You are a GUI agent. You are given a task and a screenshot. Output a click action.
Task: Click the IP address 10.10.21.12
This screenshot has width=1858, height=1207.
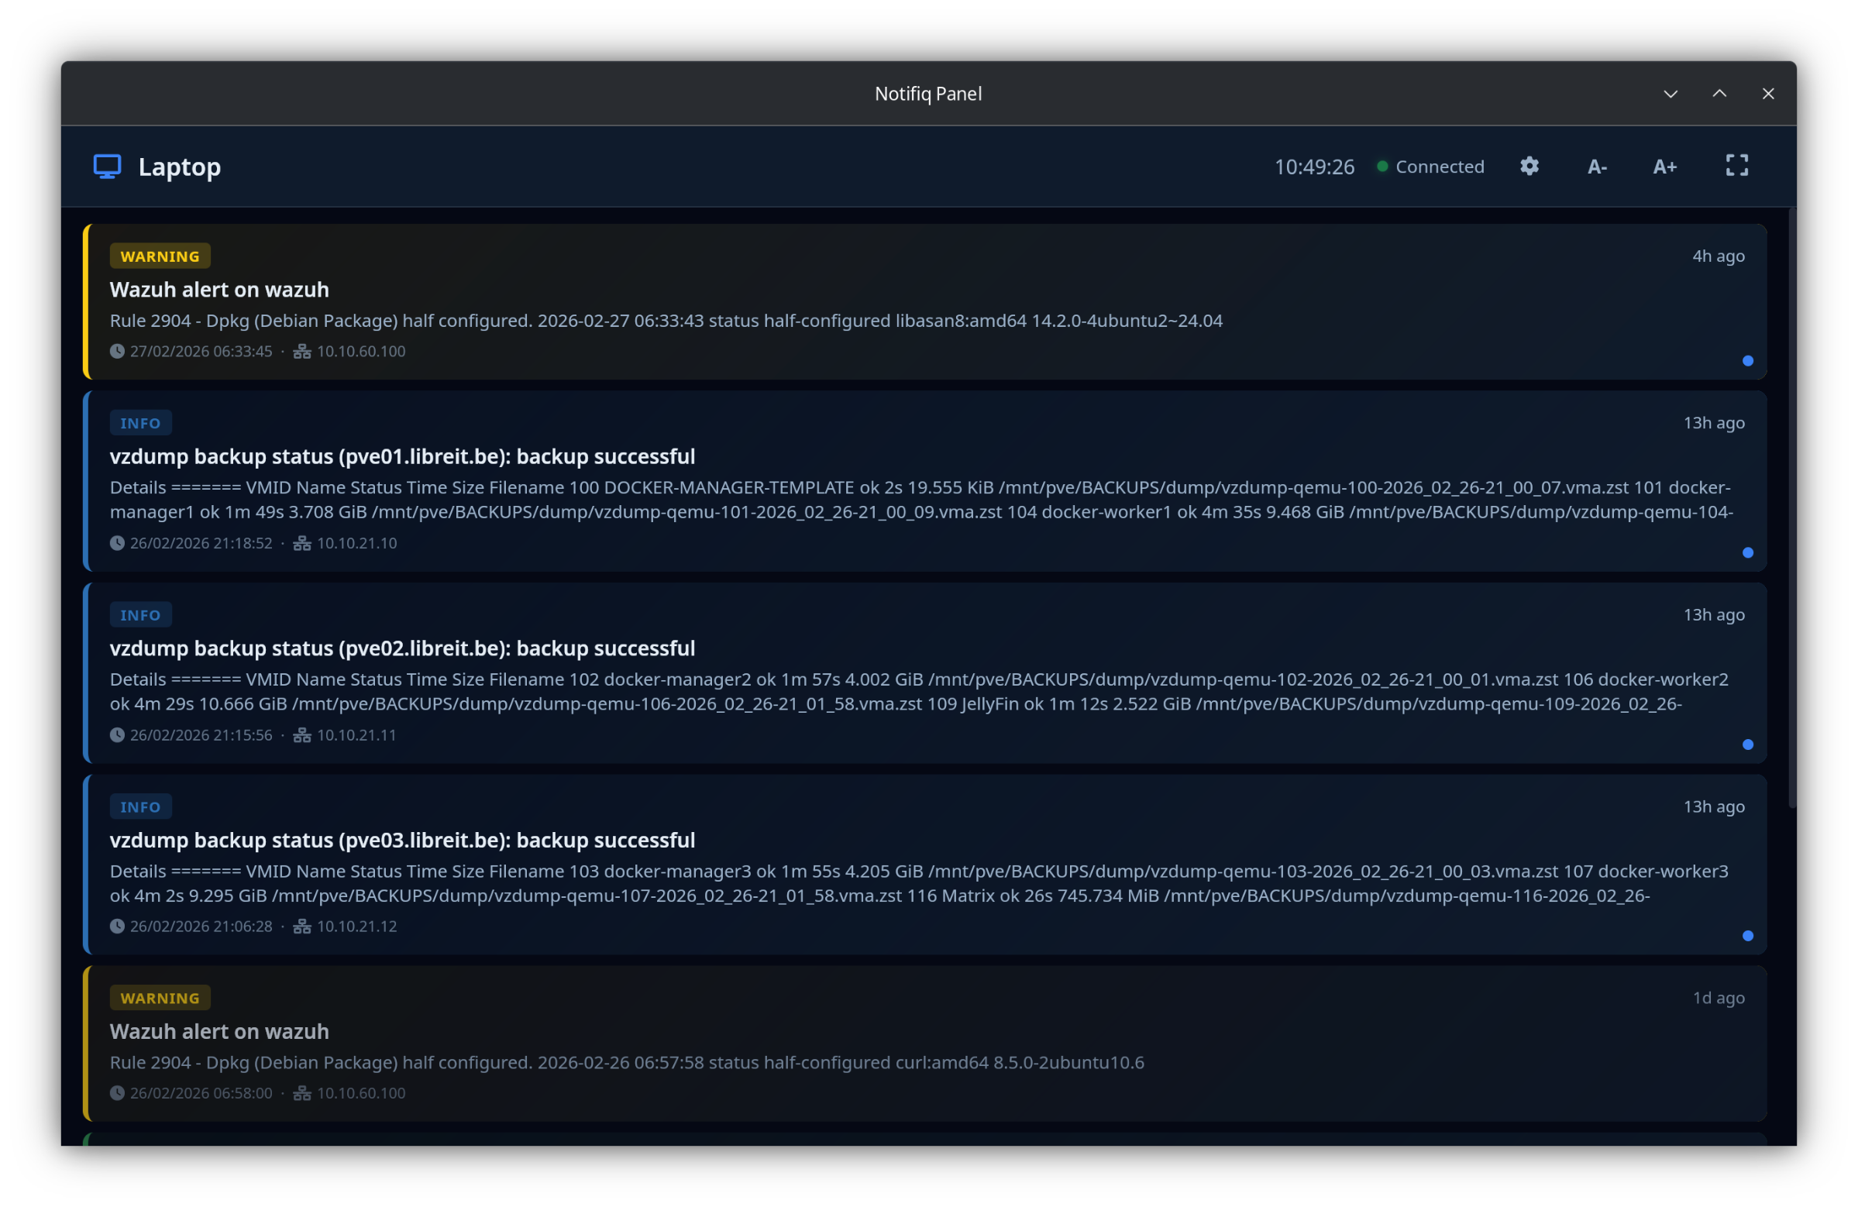coord(356,926)
